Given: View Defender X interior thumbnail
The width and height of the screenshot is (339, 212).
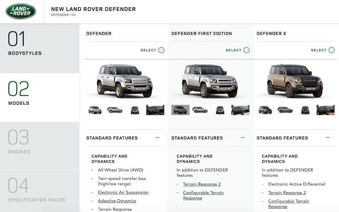Looking at the screenshot, I should point(326,110).
